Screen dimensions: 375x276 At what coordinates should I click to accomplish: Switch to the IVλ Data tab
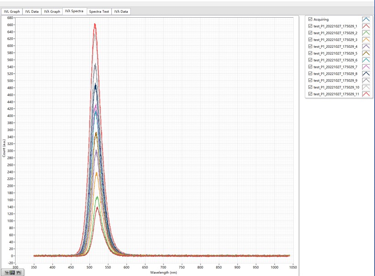[x=121, y=11]
